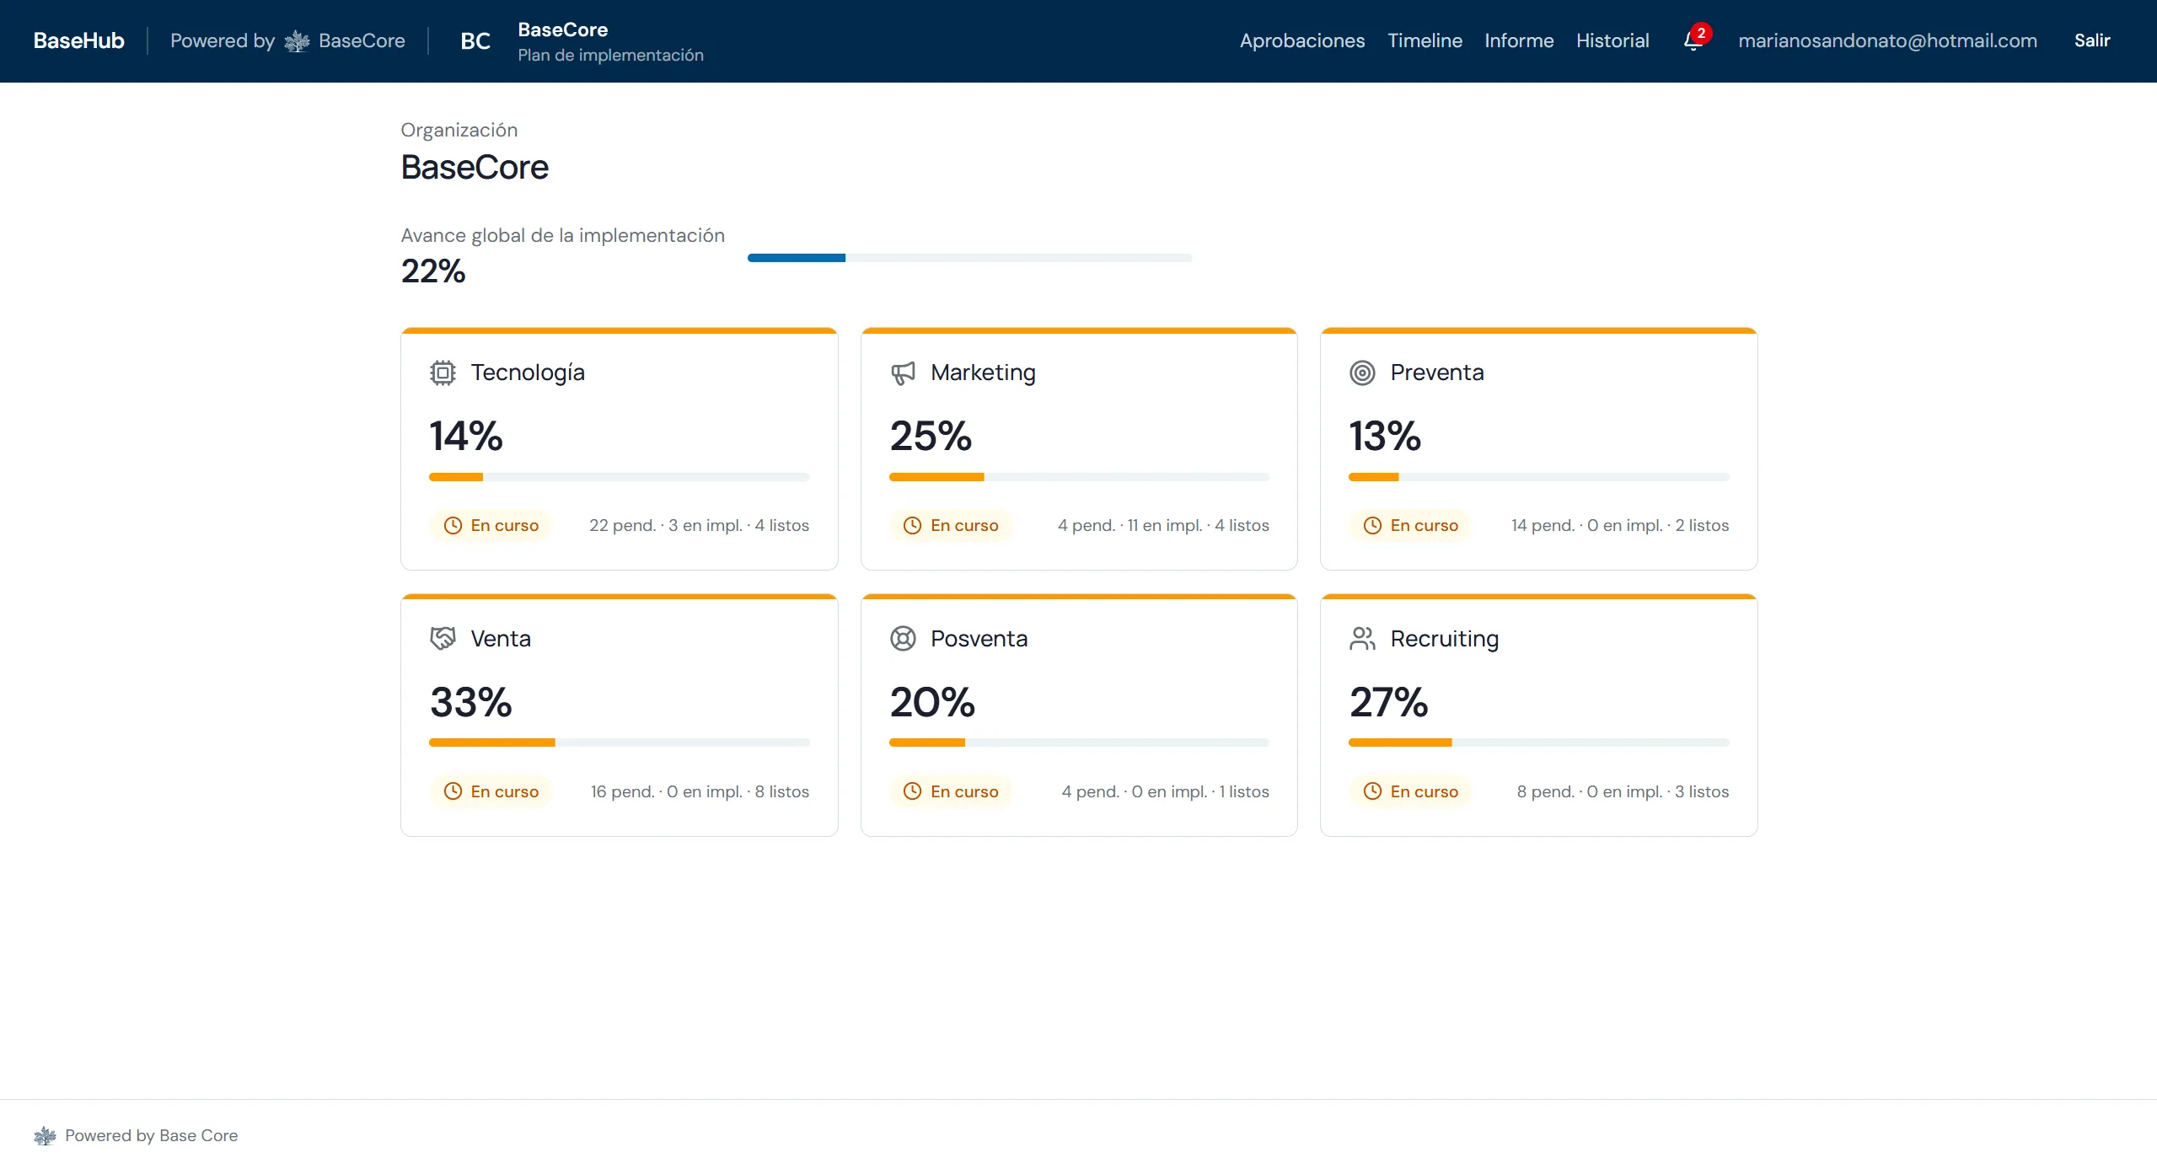
Task: Click '4 pend. · 11 en impl. · 4 listos'
Action: click(x=1163, y=525)
